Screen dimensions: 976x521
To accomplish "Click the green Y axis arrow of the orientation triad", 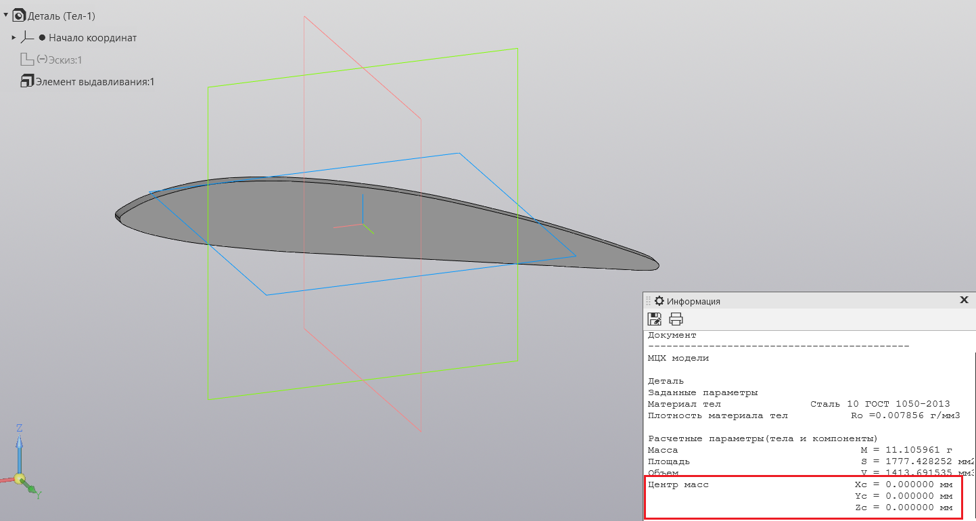I will coord(34,492).
